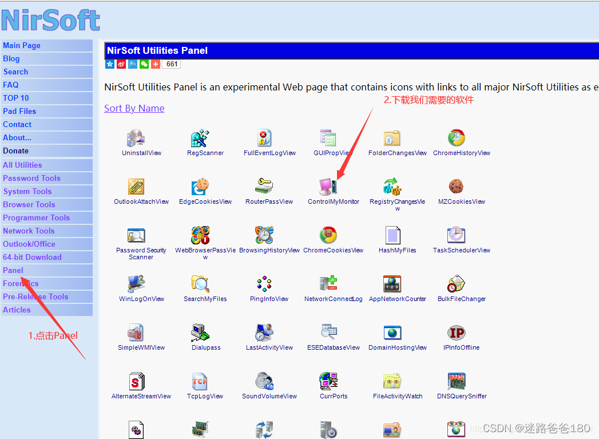Open the About... sidebar link
Screen dimensions: 599x439
[x=46, y=137]
